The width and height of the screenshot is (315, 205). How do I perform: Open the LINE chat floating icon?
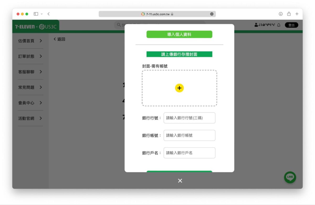[x=290, y=177]
